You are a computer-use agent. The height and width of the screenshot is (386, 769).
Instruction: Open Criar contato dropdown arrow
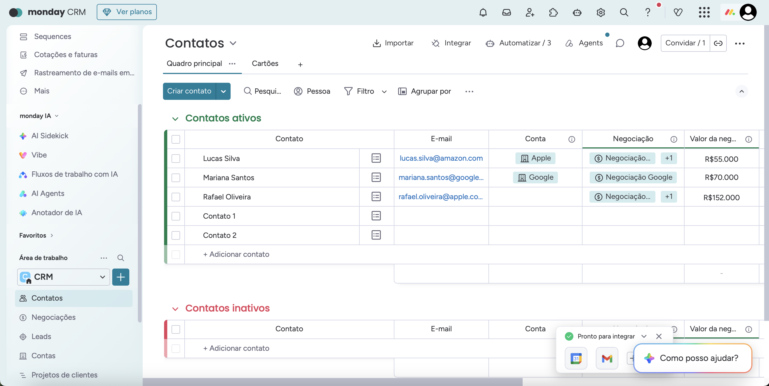(223, 91)
